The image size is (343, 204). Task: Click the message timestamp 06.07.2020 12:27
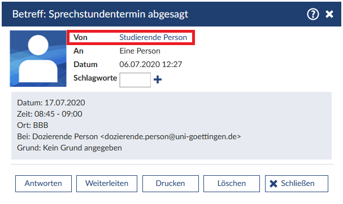[151, 65]
